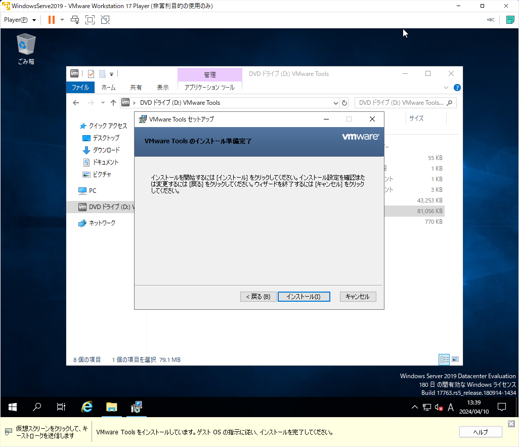Click the Explorer window VM system icon
This screenshot has width=519, height=447.
74,73
